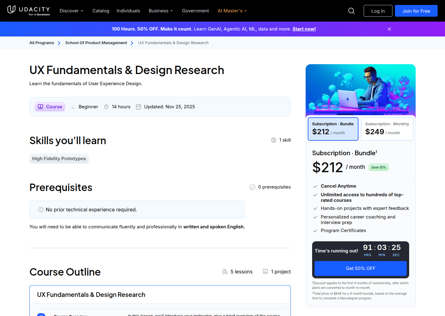The width and height of the screenshot is (445, 316).
Task: Open the Discover menu
Action: pyautogui.click(x=71, y=10)
